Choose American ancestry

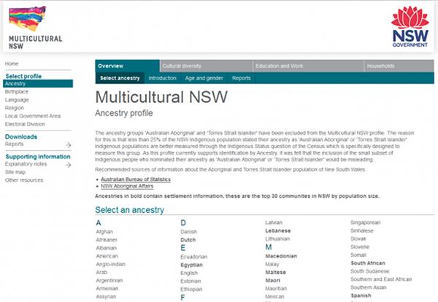pos(107,256)
